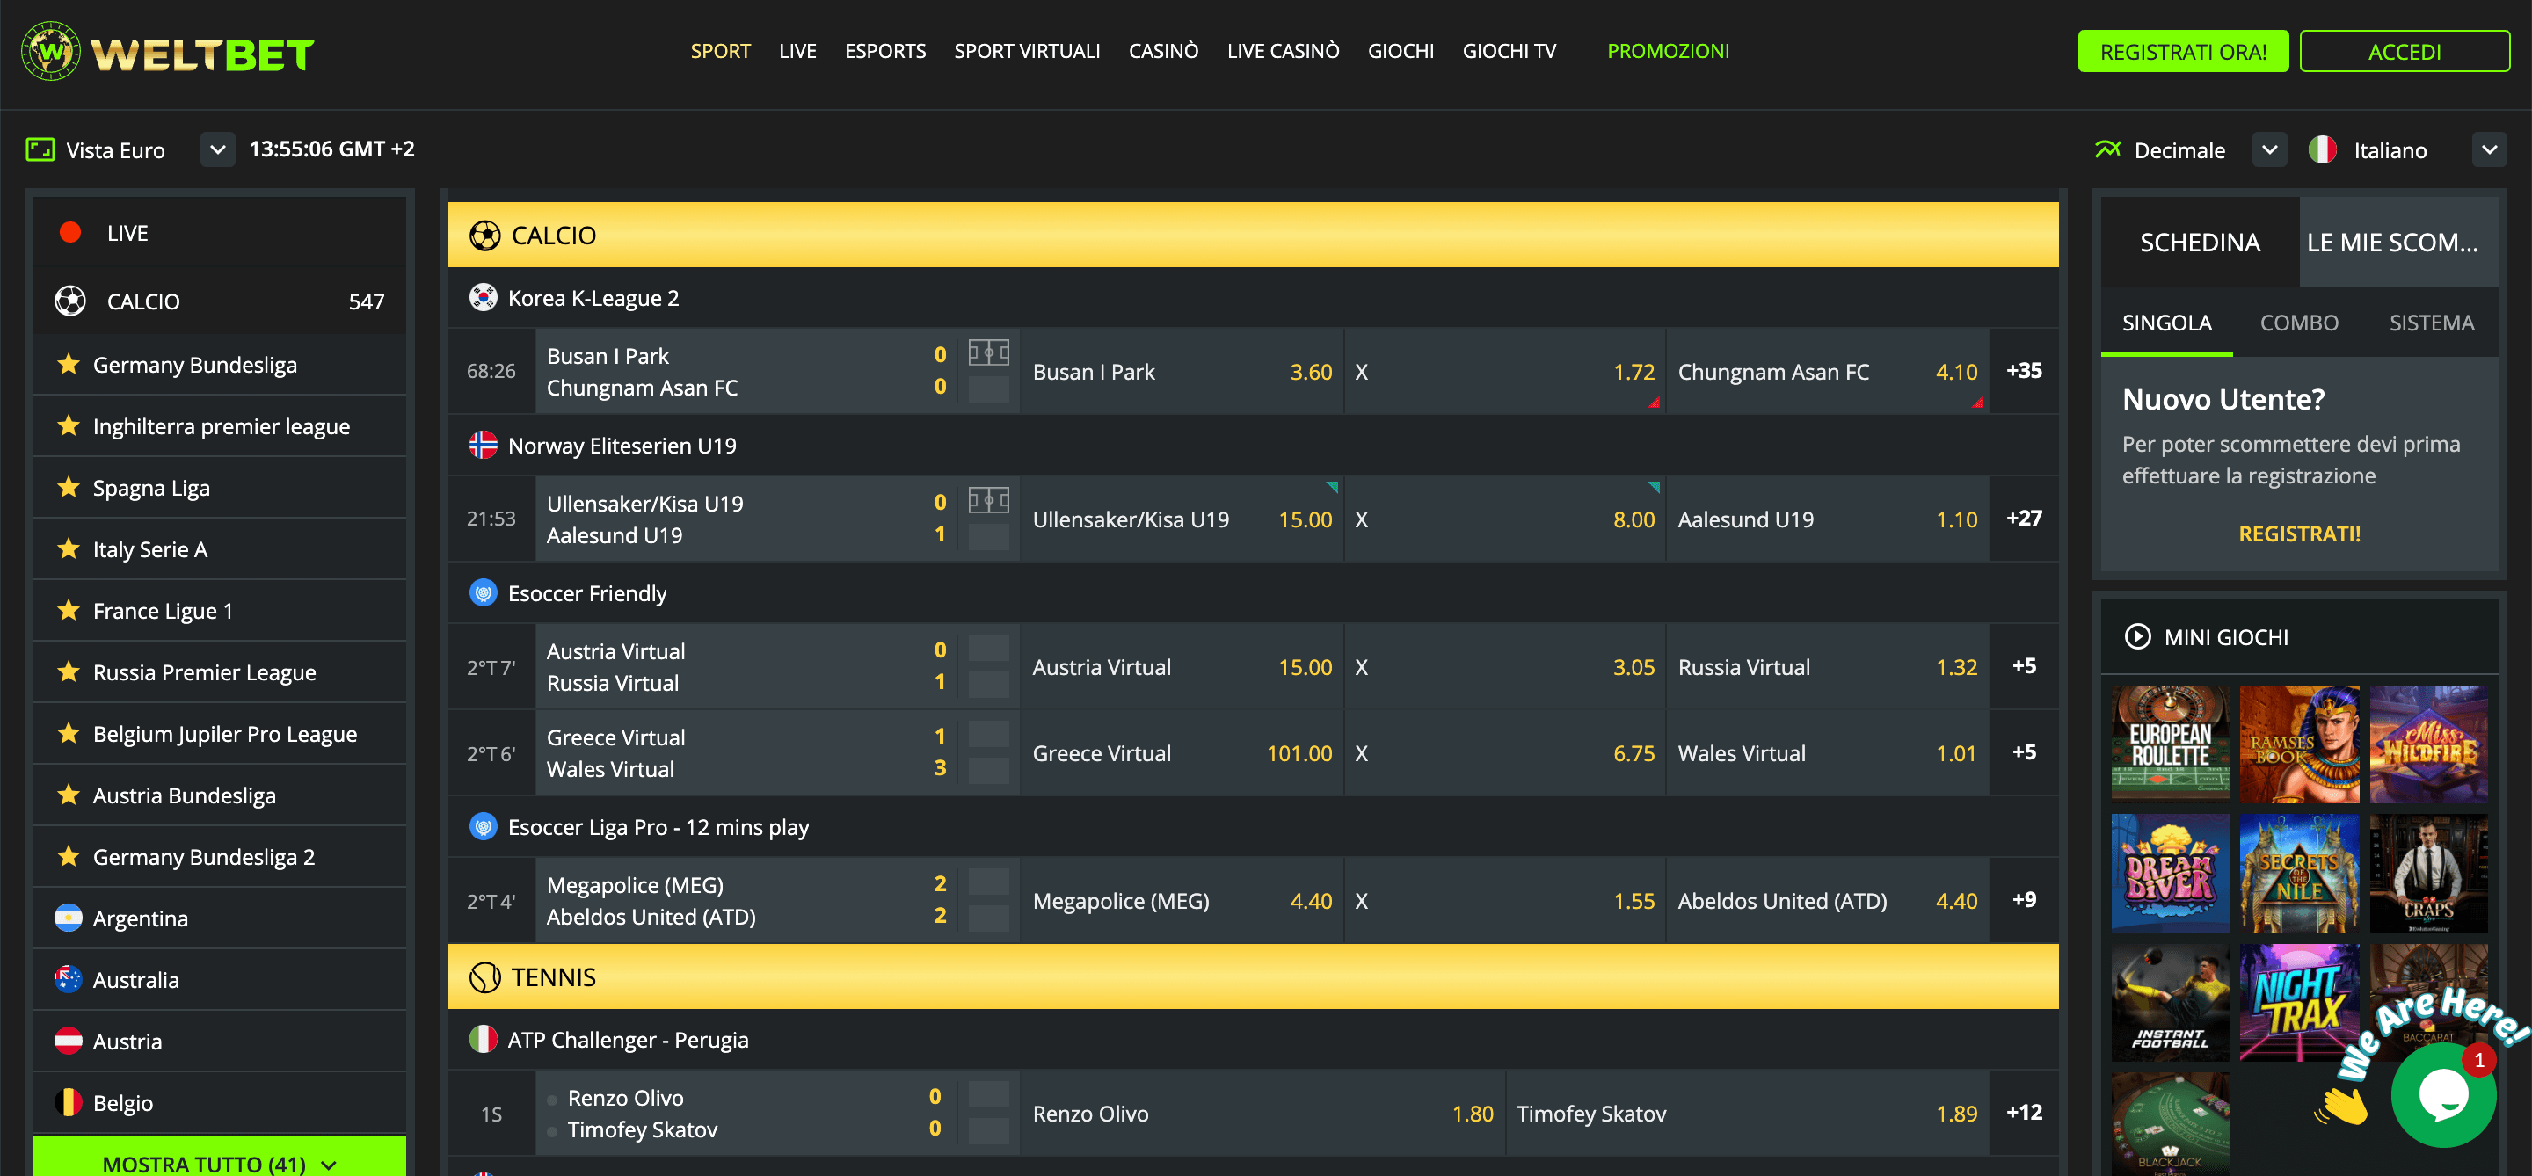Screen dimensions: 2532x1176
Task: Open the CALCIO section via the soccer ball icon
Action: [69, 301]
